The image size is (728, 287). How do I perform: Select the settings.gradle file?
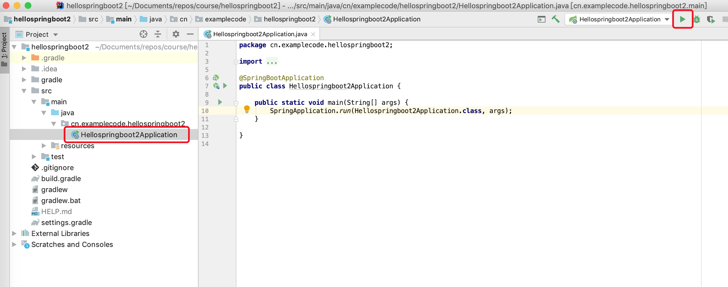click(x=104, y=223)
